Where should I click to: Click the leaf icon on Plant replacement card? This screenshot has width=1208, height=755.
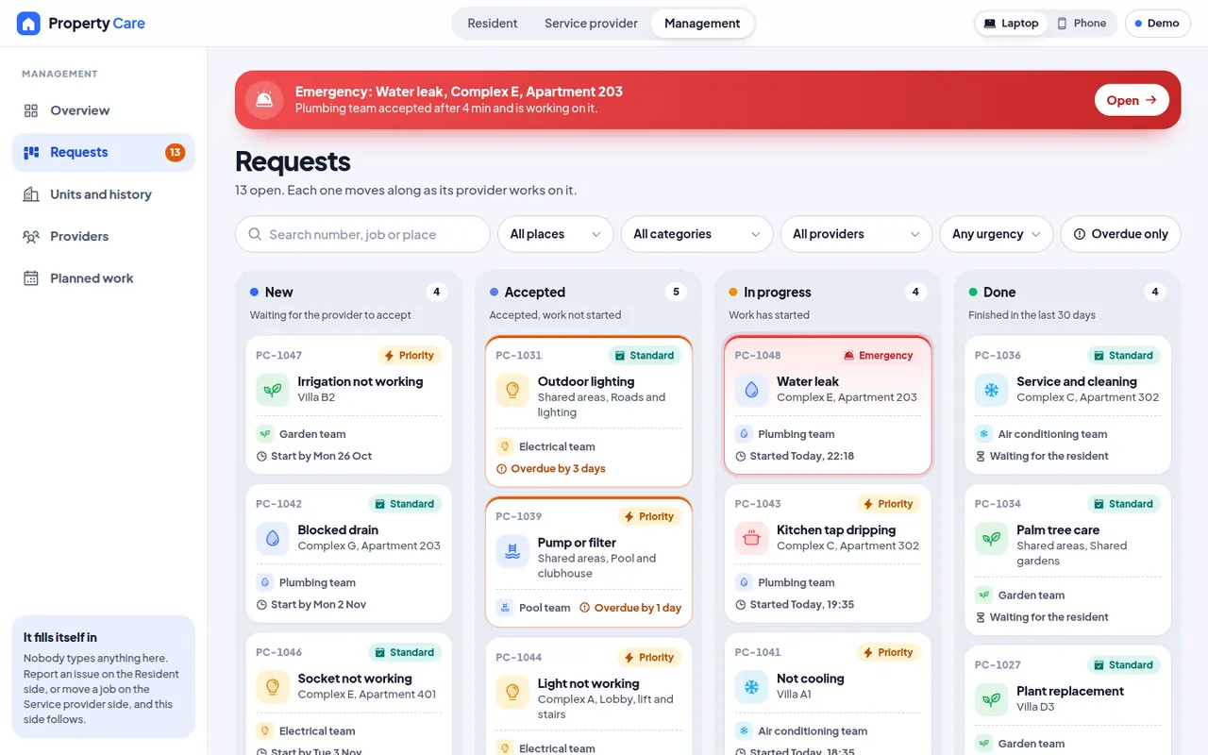[x=991, y=699]
